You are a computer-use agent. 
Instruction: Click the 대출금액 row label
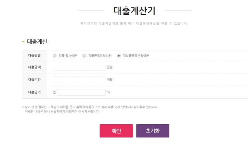[x=34, y=67]
